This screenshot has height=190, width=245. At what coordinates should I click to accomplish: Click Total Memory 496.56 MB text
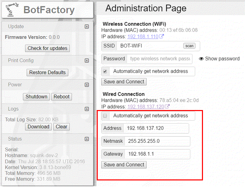tap(33, 173)
